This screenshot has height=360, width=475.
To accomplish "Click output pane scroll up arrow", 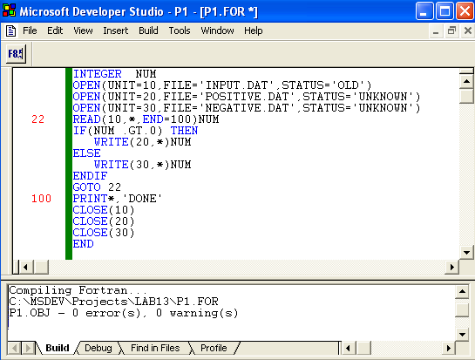I will [462, 291].
